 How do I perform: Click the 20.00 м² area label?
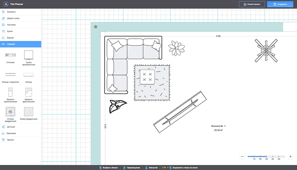click(x=218, y=130)
